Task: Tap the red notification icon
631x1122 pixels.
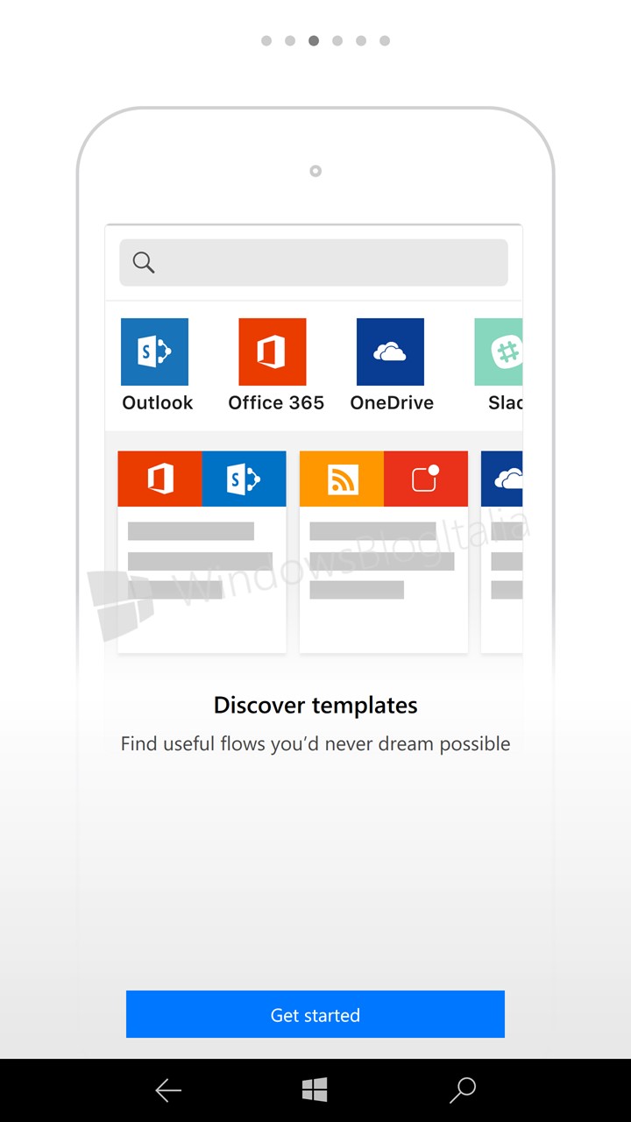Action: click(426, 479)
